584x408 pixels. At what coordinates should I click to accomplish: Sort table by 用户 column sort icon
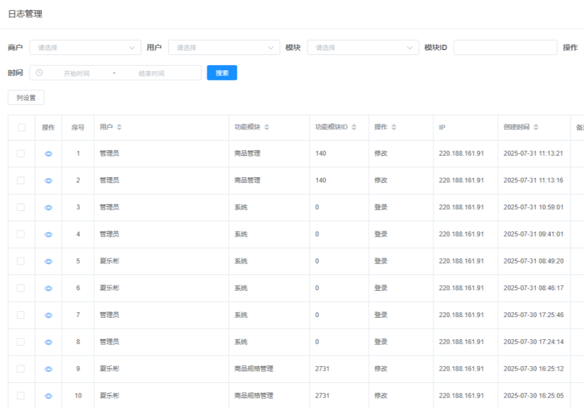(x=119, y=127)
